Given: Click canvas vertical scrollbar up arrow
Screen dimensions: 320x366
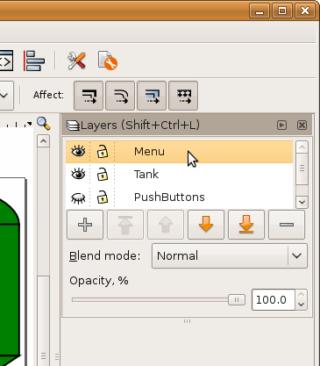Looking at the screenshot, I should point(44,141).
